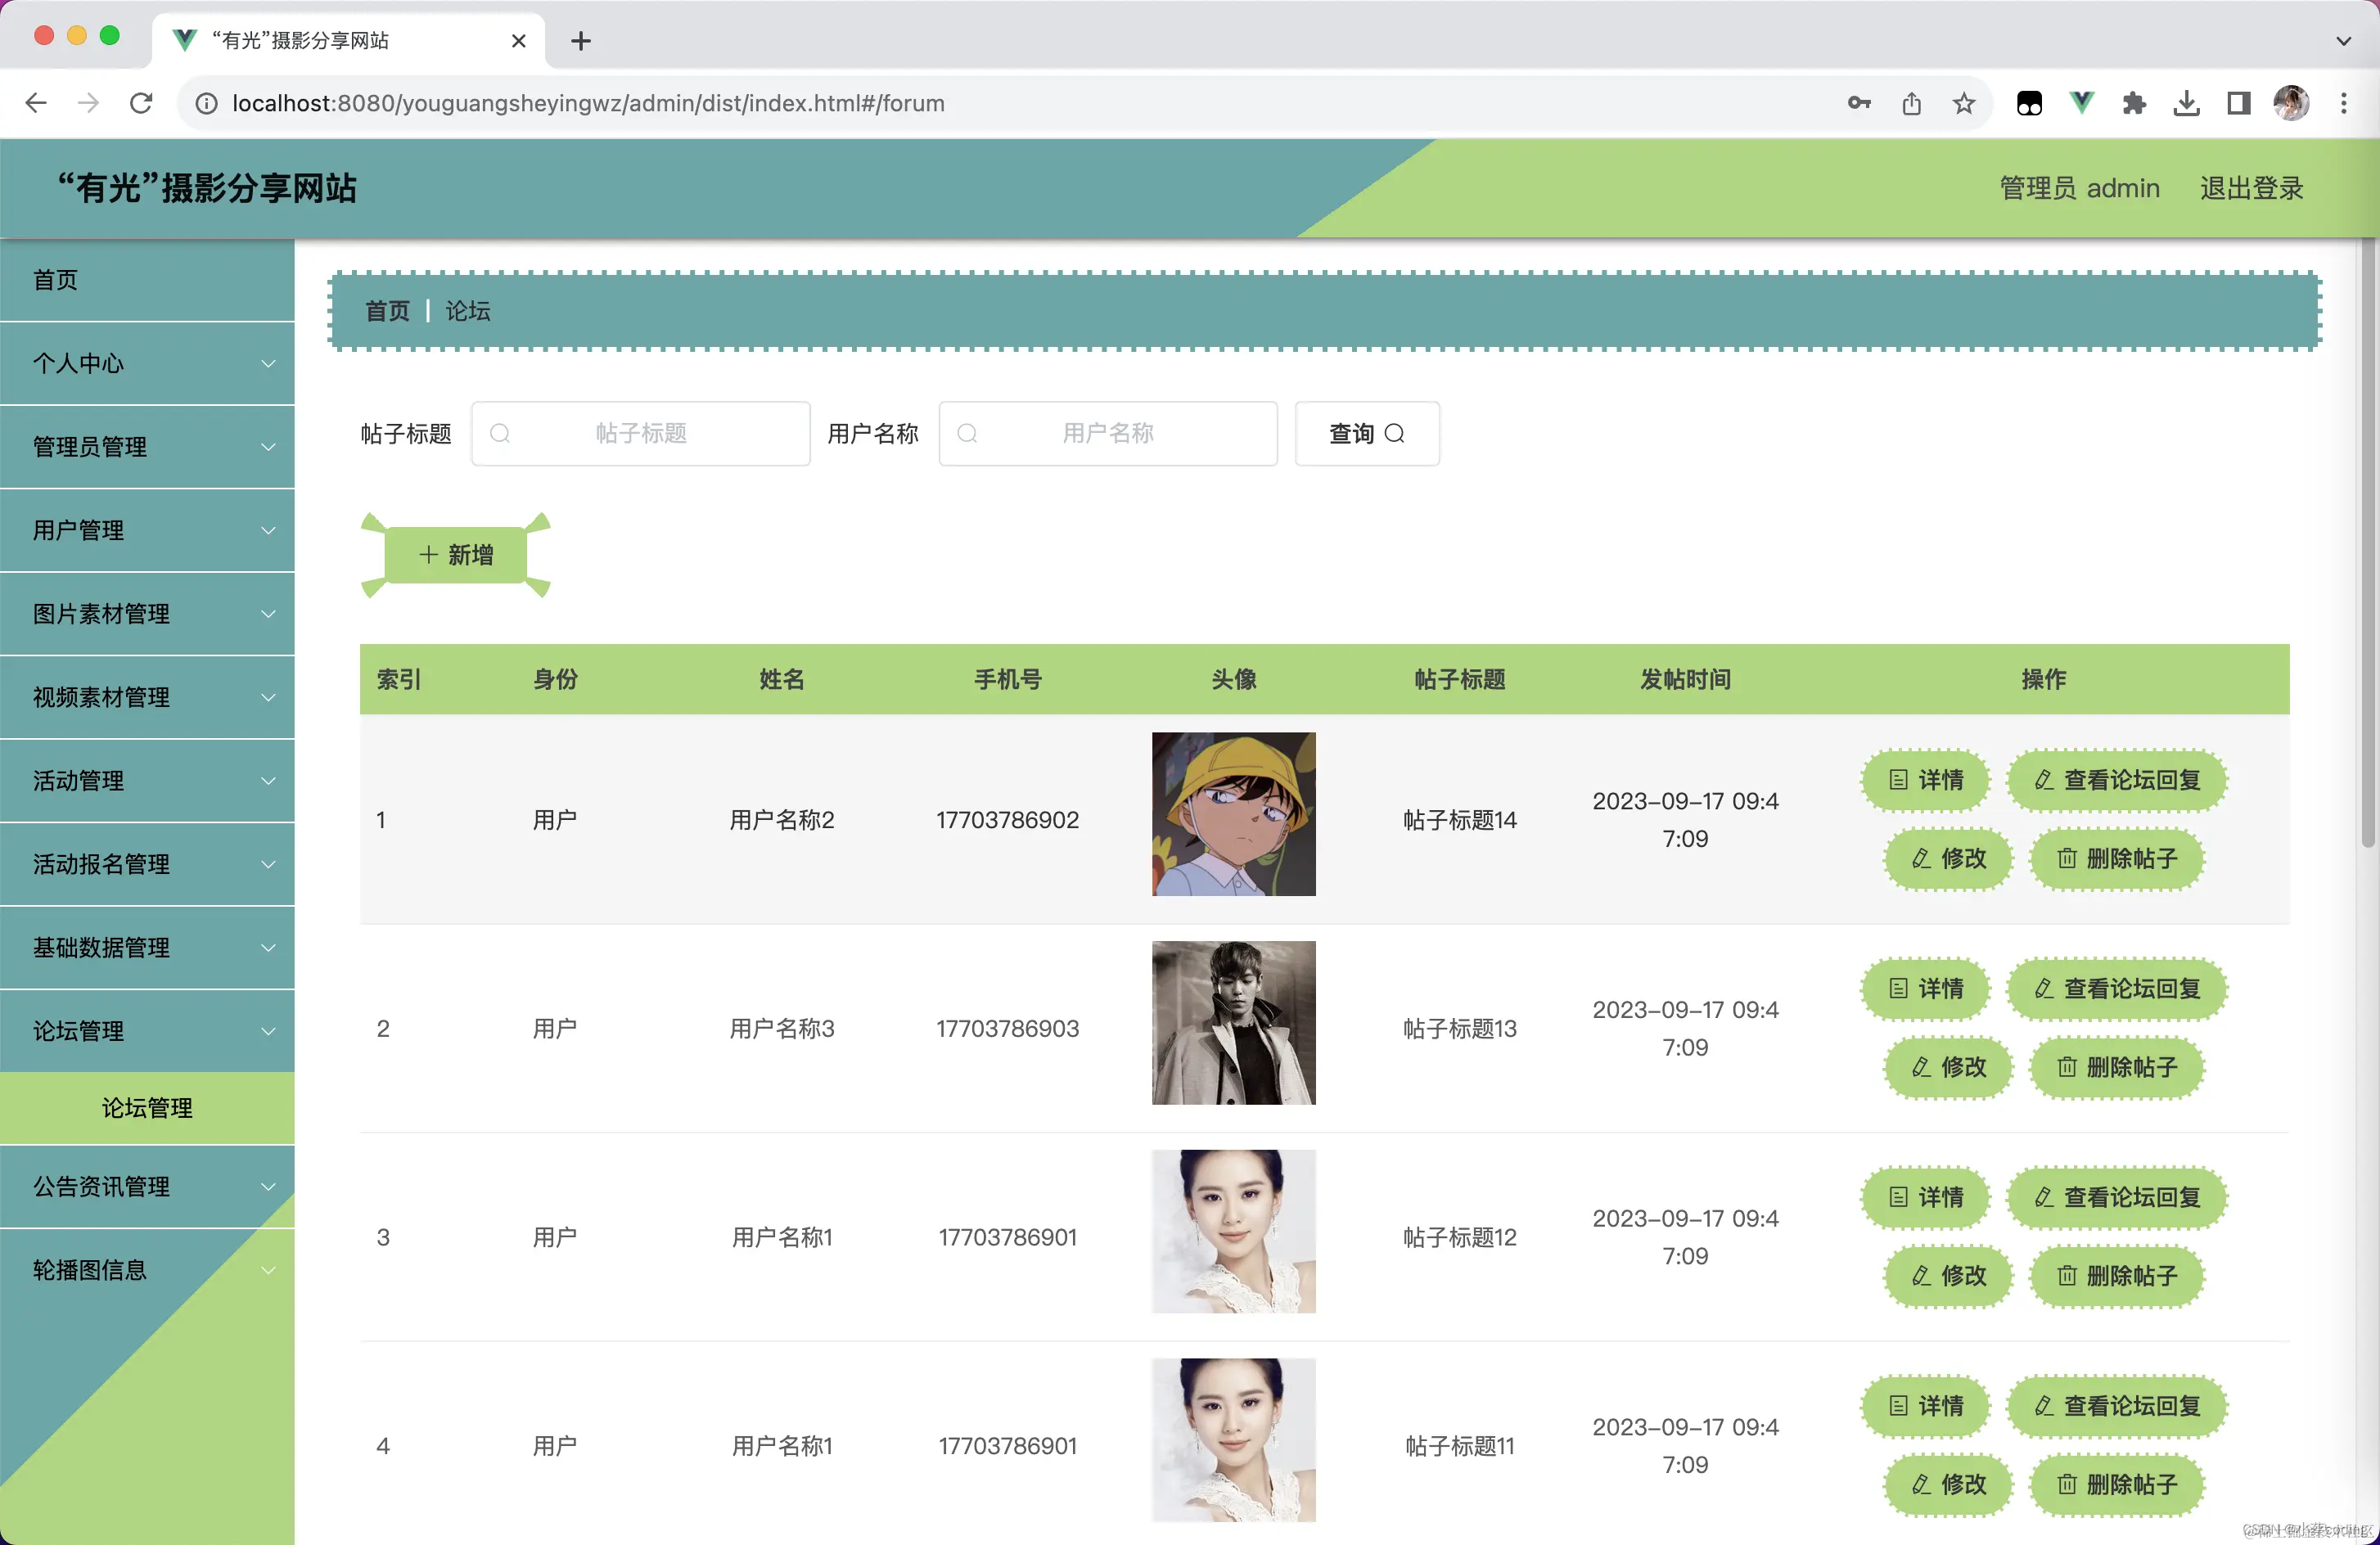This screenshot has width=2380, height=1545.
Task: Open Chrome three-dot menu
Action: [x=2343, y=103]
